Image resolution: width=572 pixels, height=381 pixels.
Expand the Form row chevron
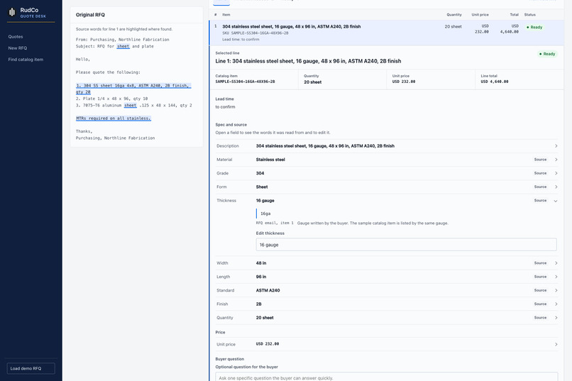(x=556, y=187)
